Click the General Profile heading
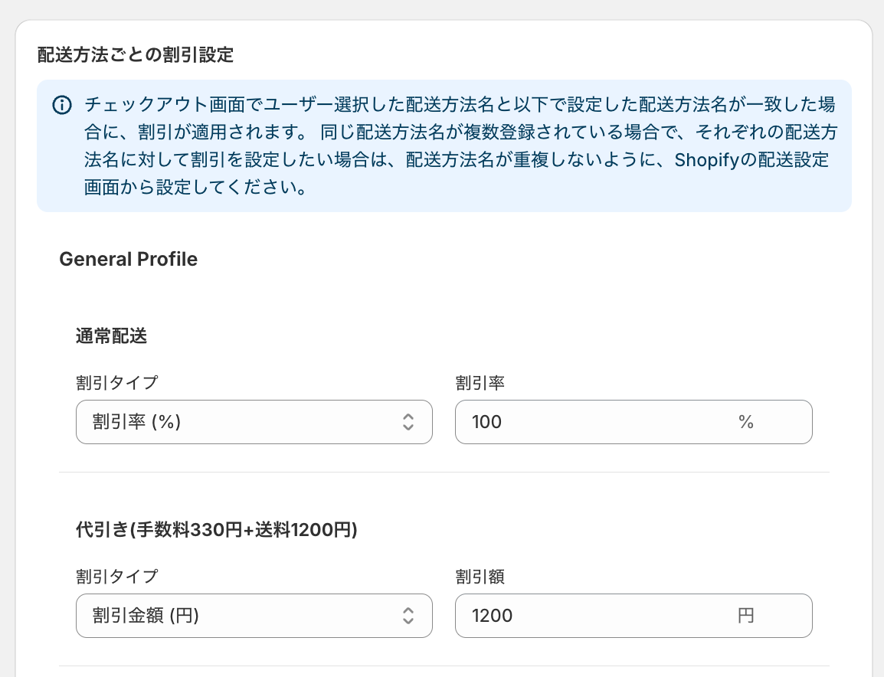Image resolution: width=884 pixels, height=677 pixels. 128,260
